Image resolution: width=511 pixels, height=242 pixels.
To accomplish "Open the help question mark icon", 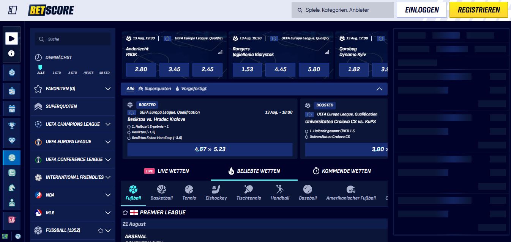I will [18, 236].
